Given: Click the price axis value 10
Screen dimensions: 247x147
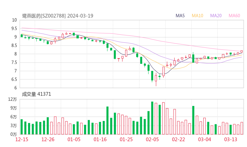Looking at the screenshot, I should click(x=14, y=20).
